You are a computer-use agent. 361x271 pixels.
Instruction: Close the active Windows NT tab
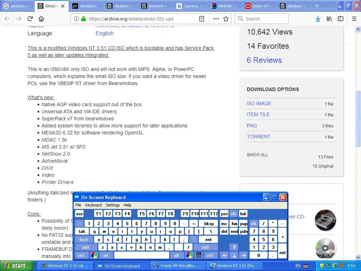[63, 6]
